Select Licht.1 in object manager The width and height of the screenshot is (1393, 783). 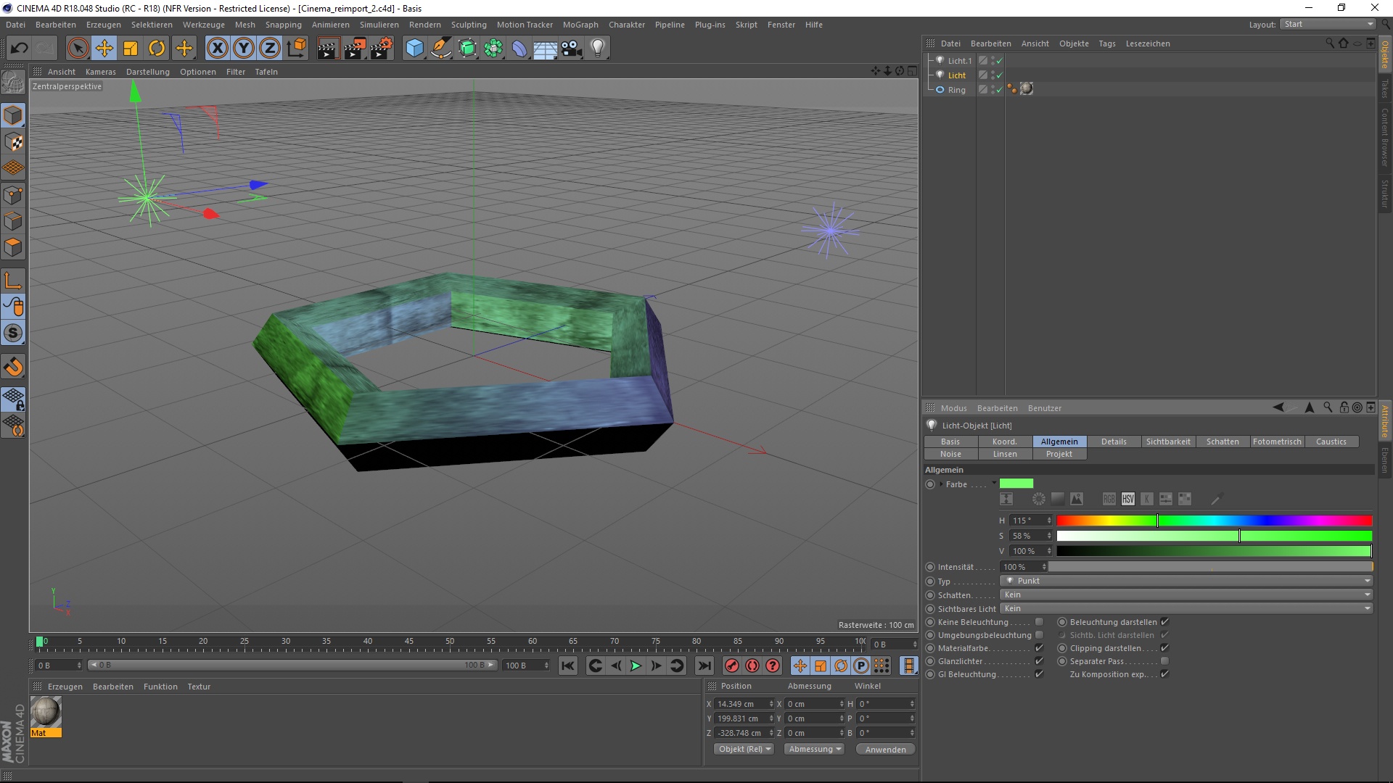click(x=959, y=61)
